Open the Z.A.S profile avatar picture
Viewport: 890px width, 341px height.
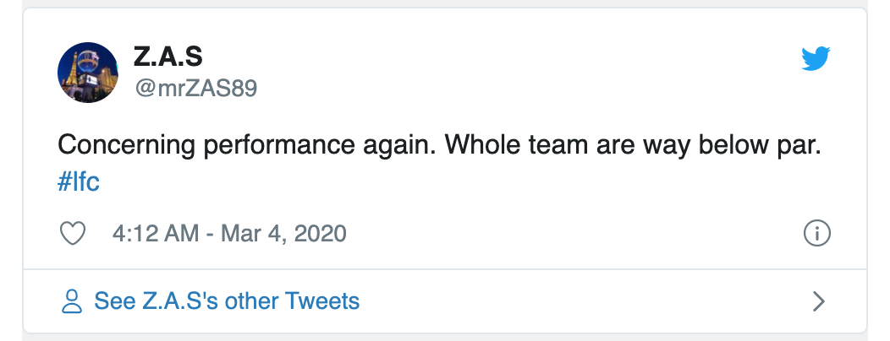pyautogui.click(x=88, y=73)
